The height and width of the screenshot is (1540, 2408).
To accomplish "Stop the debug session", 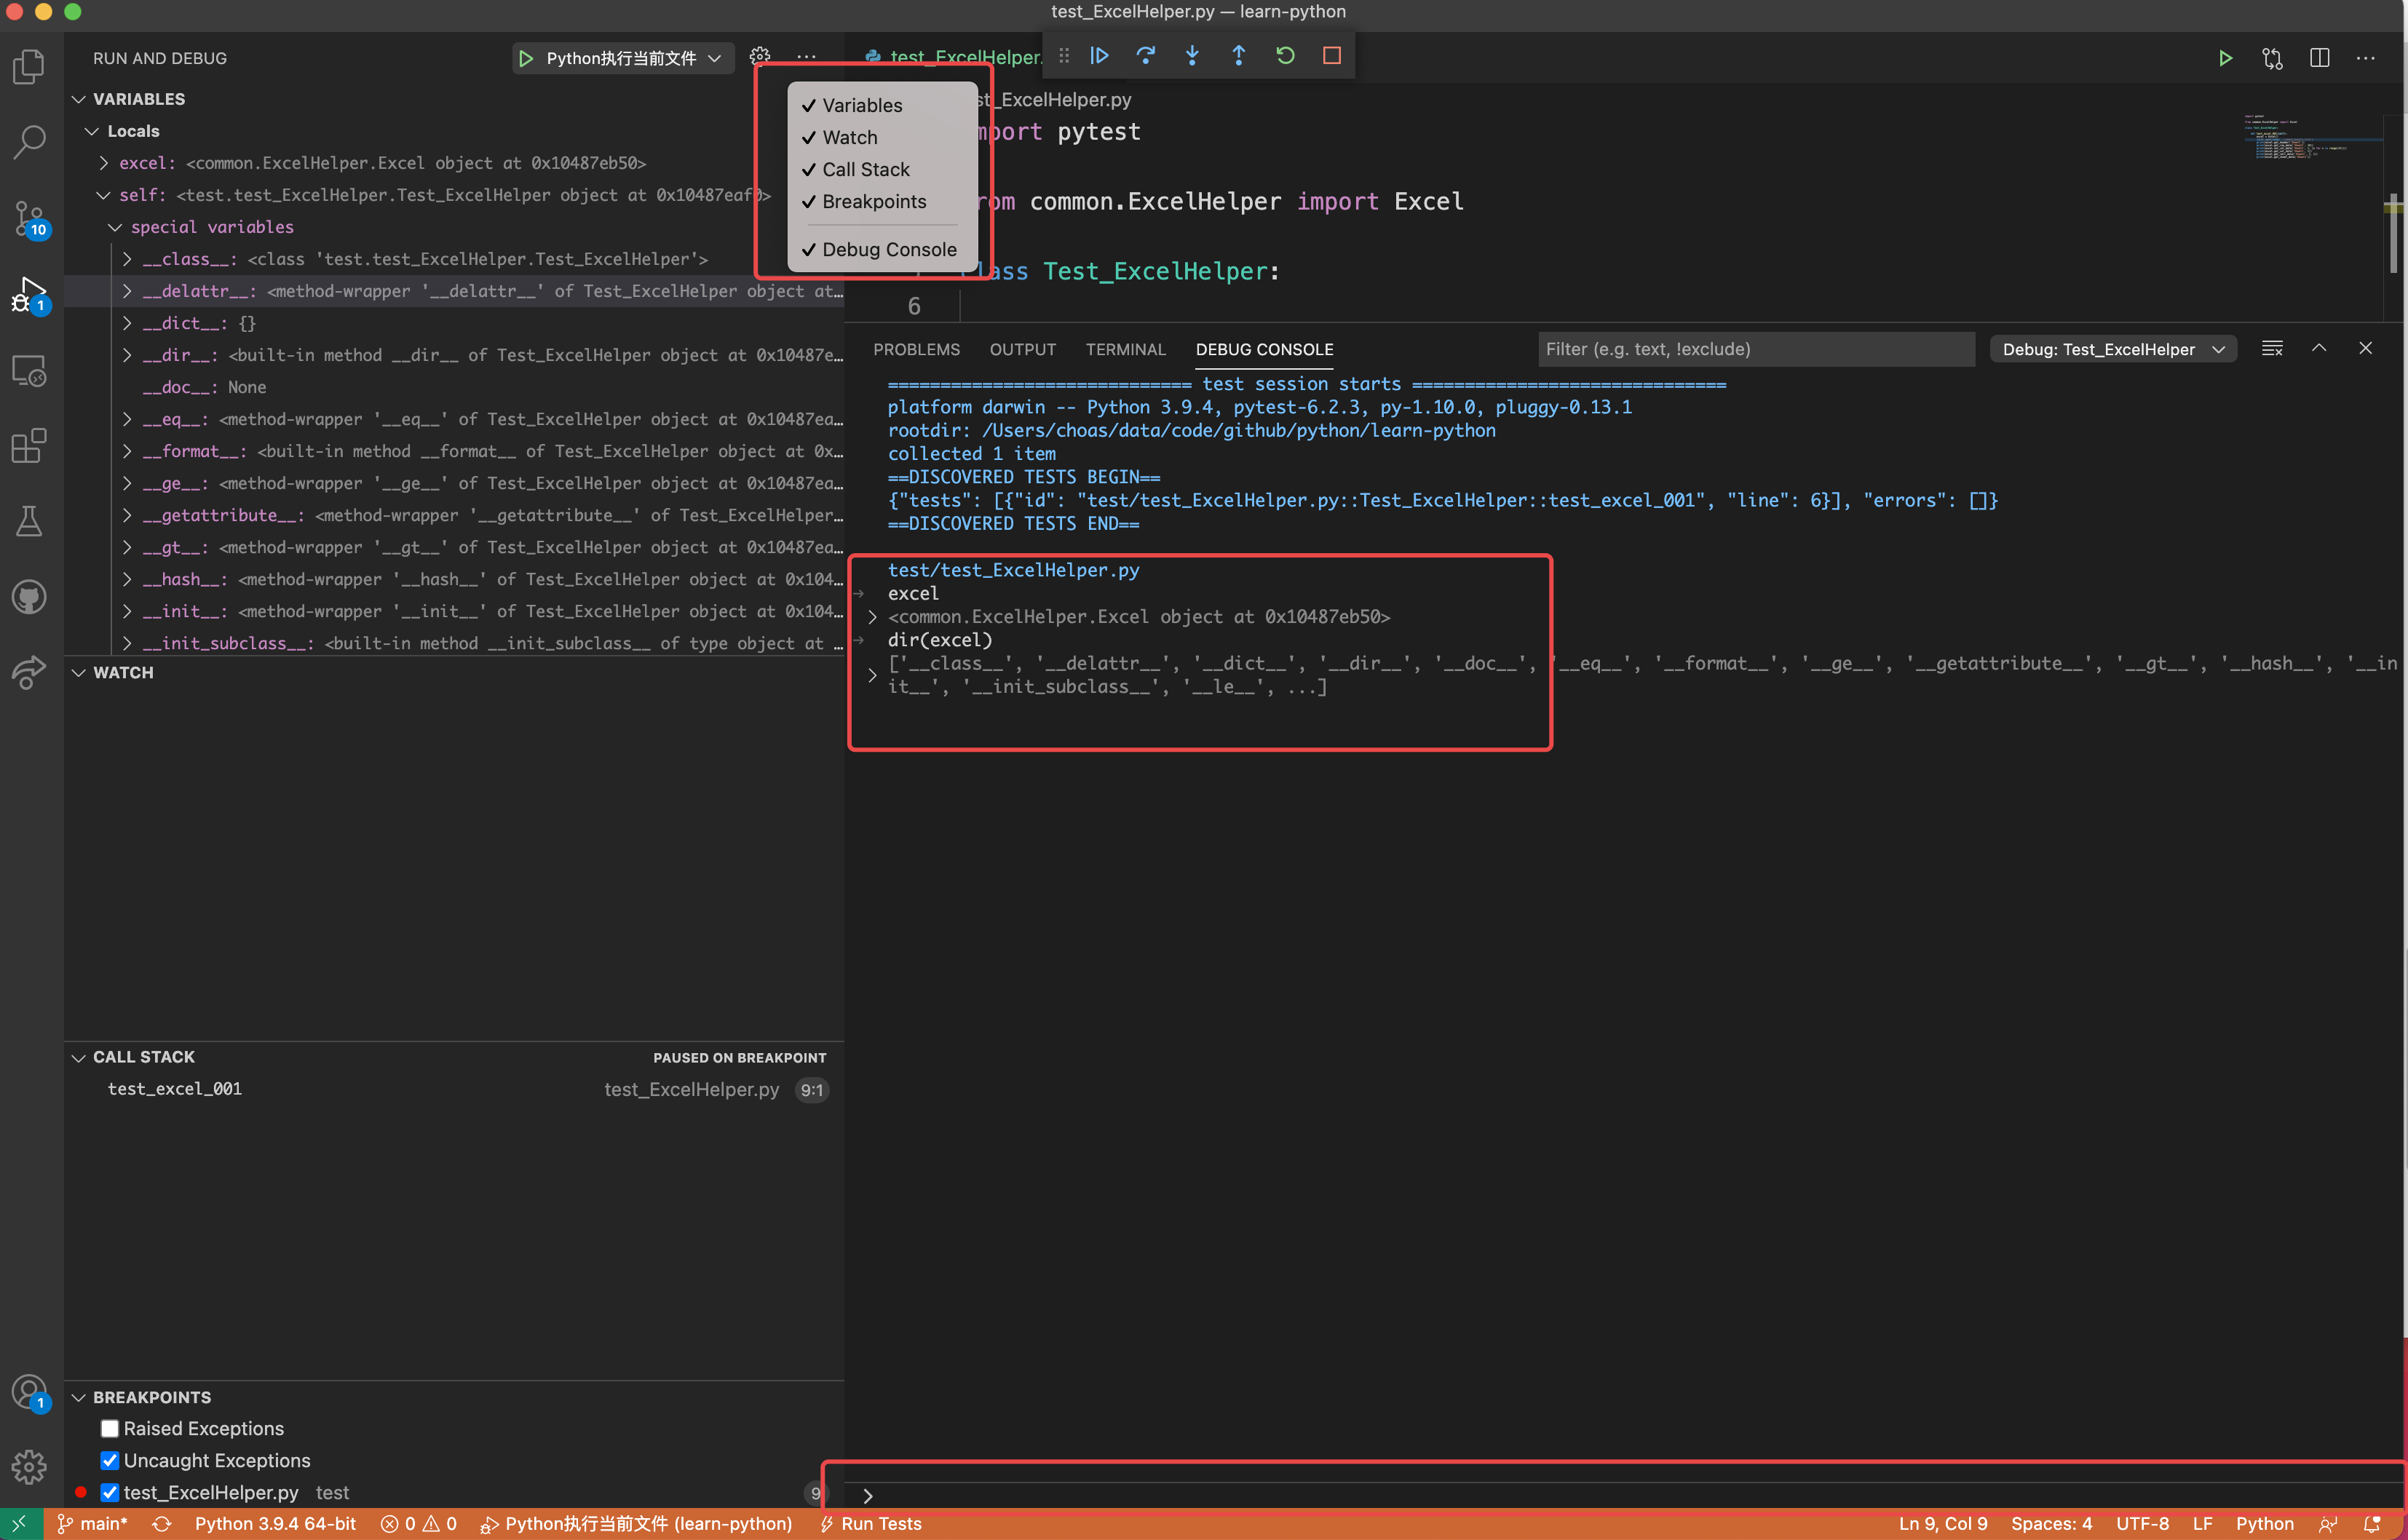I will [x=1331, y=56].
